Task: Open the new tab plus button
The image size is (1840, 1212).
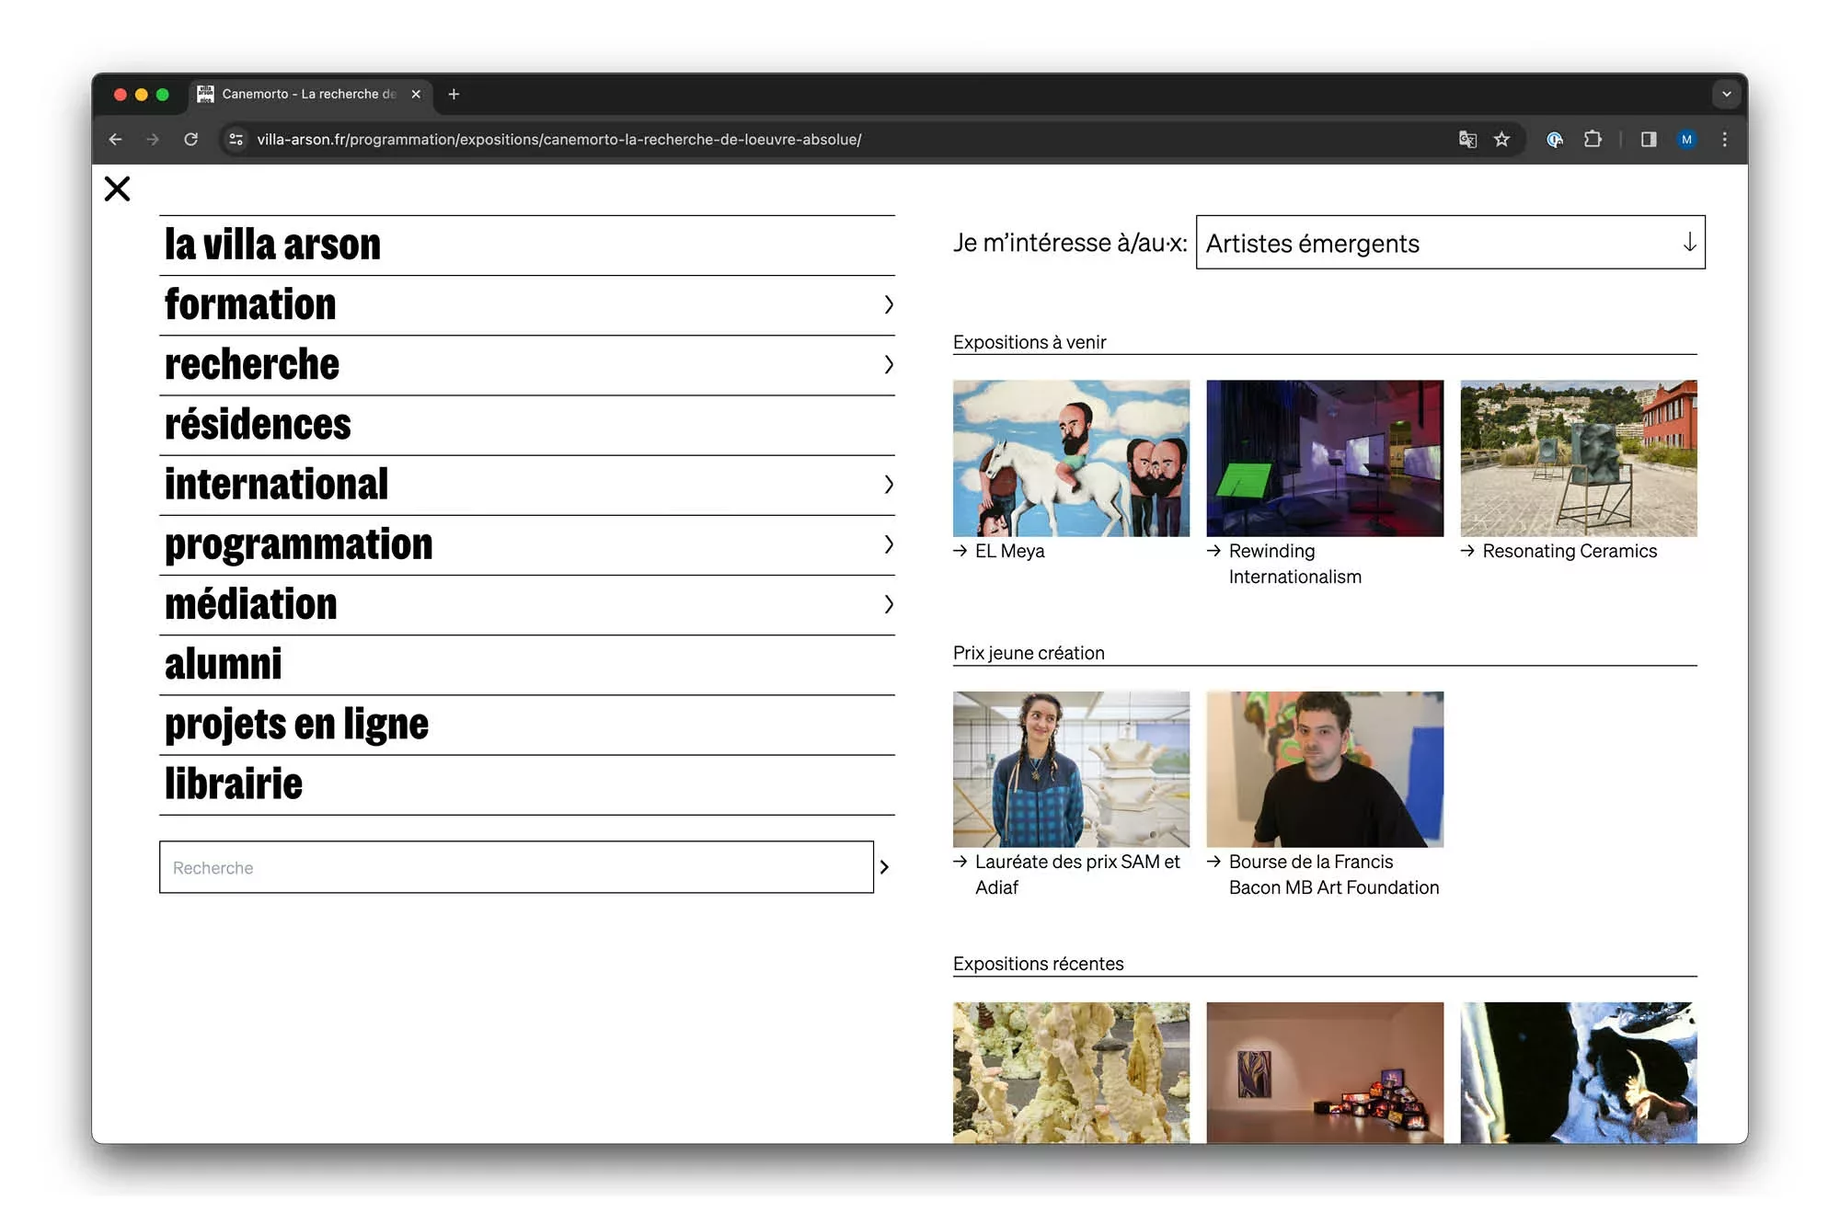Action: (x=454, y=94)
